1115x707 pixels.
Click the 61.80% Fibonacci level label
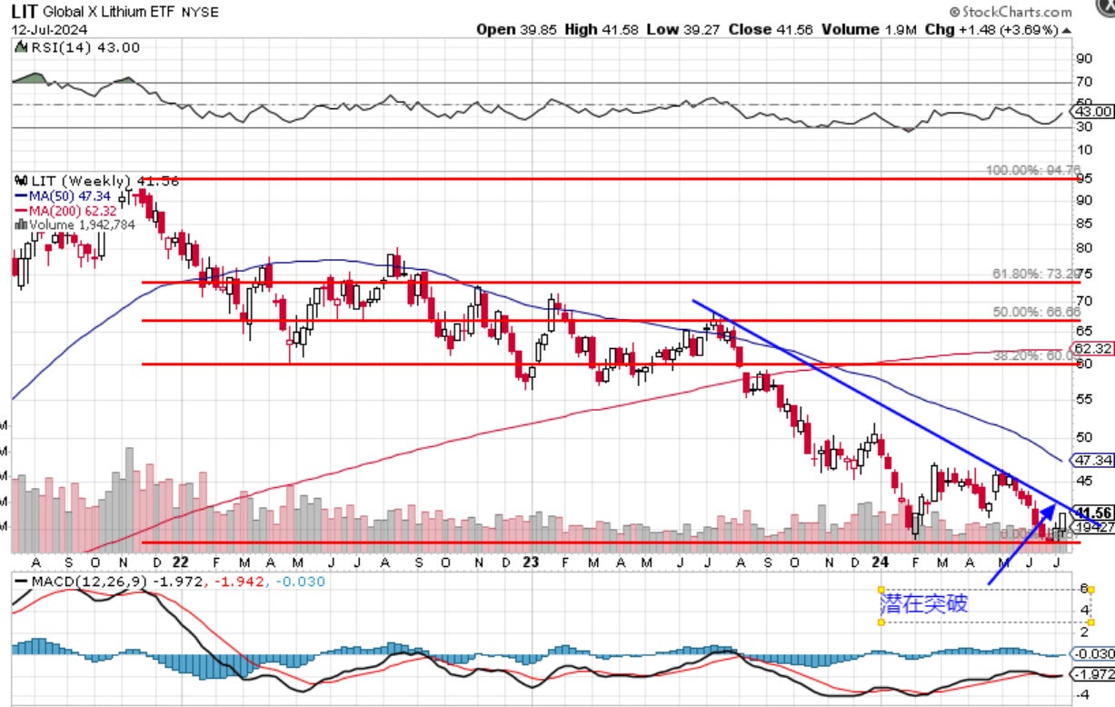click(1036, 273)
